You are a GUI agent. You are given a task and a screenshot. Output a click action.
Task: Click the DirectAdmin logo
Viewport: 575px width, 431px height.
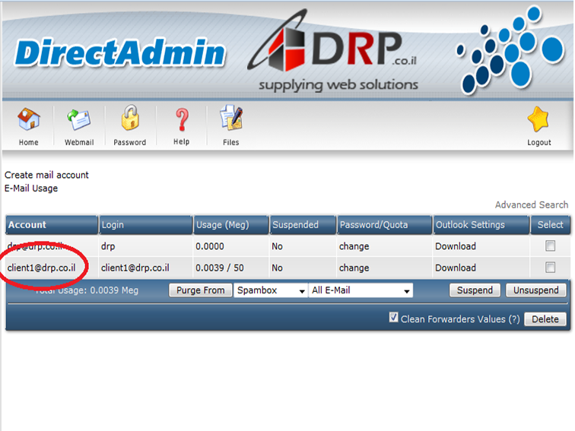point(120,53)
